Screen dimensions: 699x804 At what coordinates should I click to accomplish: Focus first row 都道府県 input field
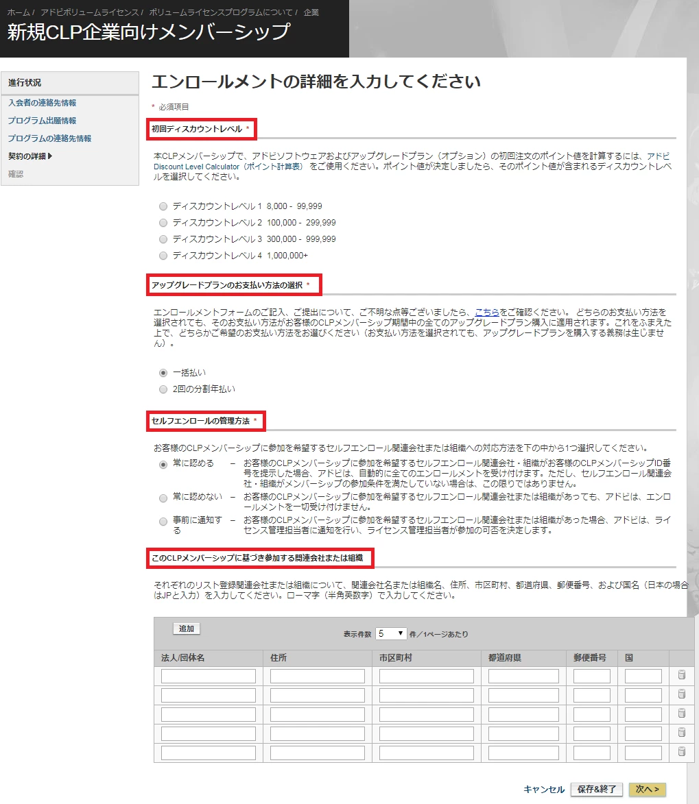click(523, 676)
